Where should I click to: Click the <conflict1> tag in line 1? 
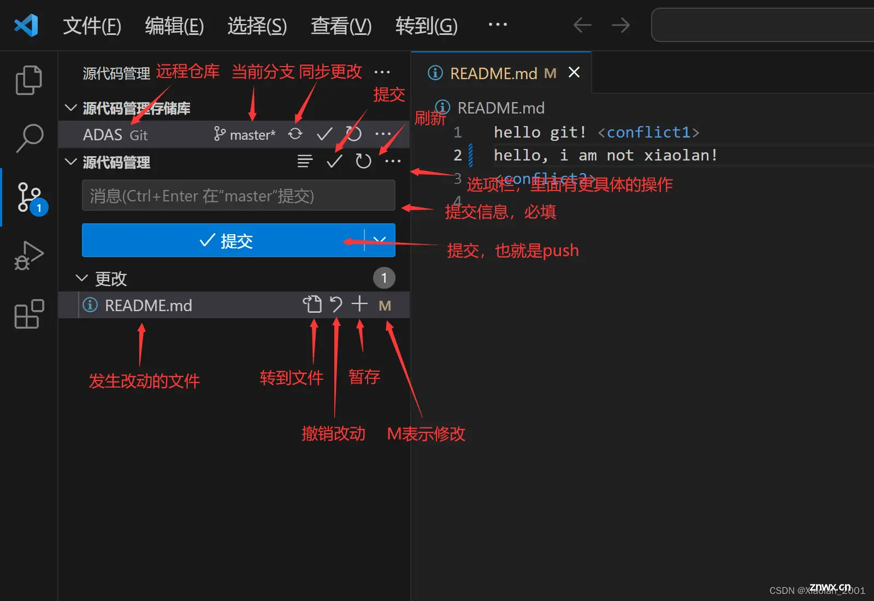648,132
